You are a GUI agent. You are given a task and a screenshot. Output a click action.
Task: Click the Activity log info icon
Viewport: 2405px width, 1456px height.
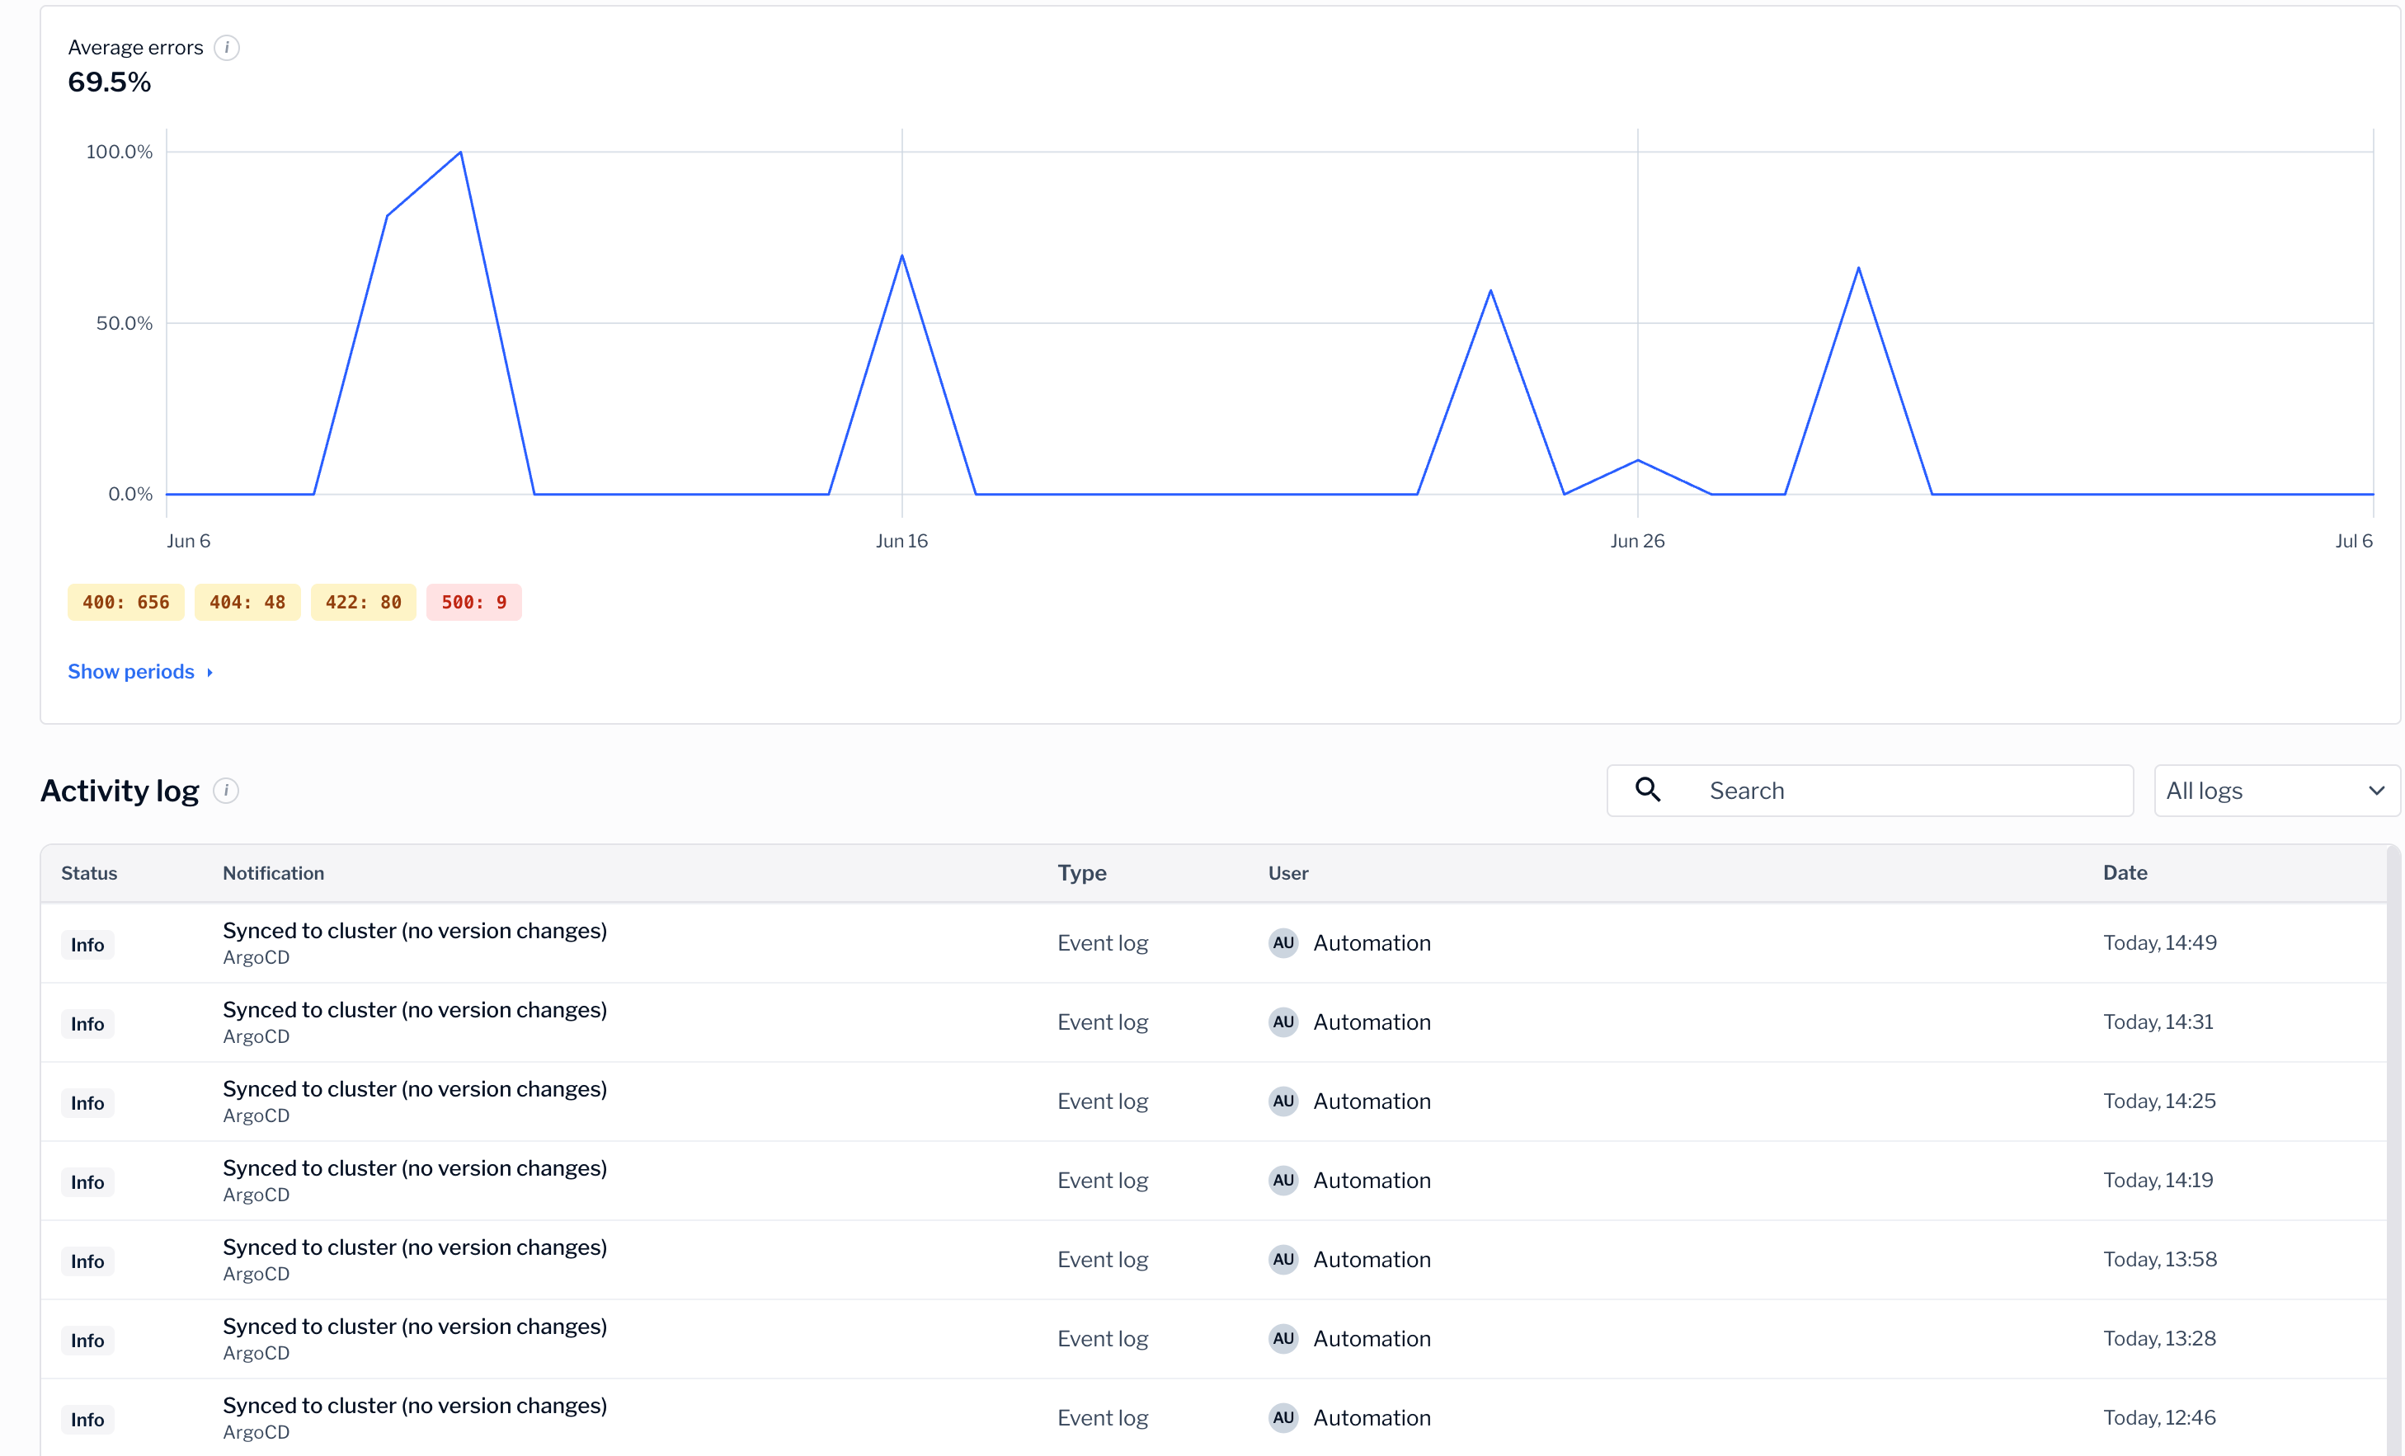(x=225, y=791)
